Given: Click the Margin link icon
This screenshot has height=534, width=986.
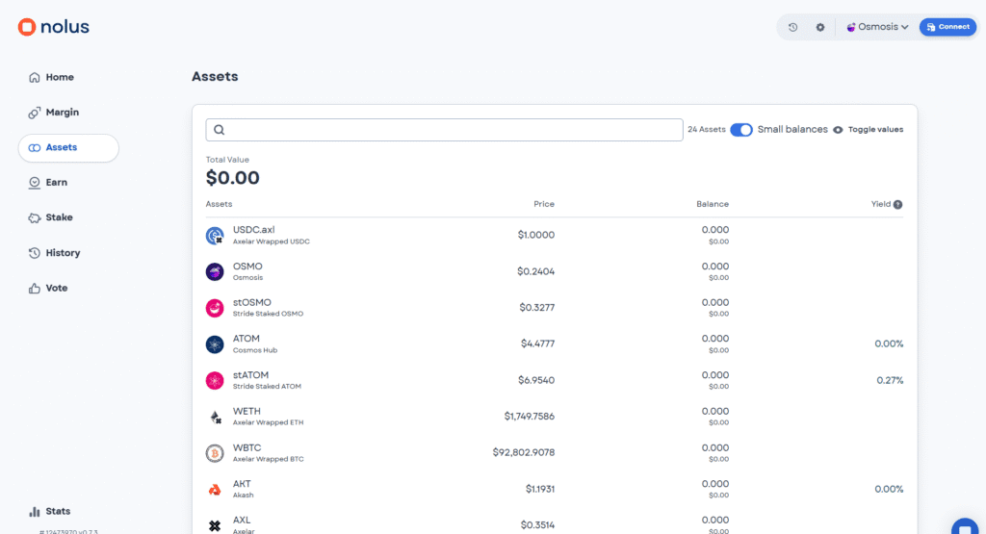Looking at the screenshot, I should tap(34, 113).
